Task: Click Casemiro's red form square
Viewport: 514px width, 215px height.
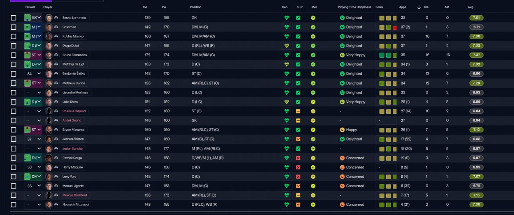Action: [395, 27]
